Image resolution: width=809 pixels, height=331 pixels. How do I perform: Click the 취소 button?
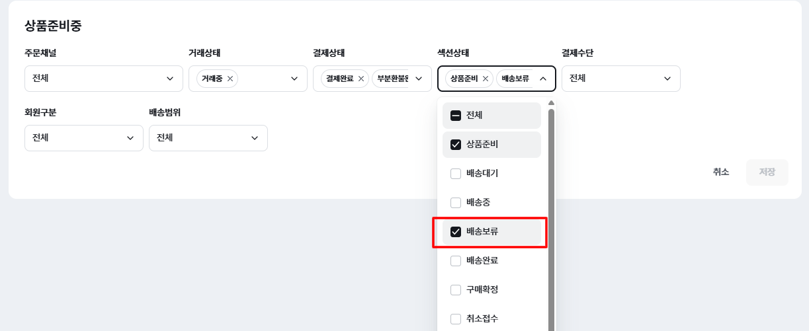coord(721,172)
